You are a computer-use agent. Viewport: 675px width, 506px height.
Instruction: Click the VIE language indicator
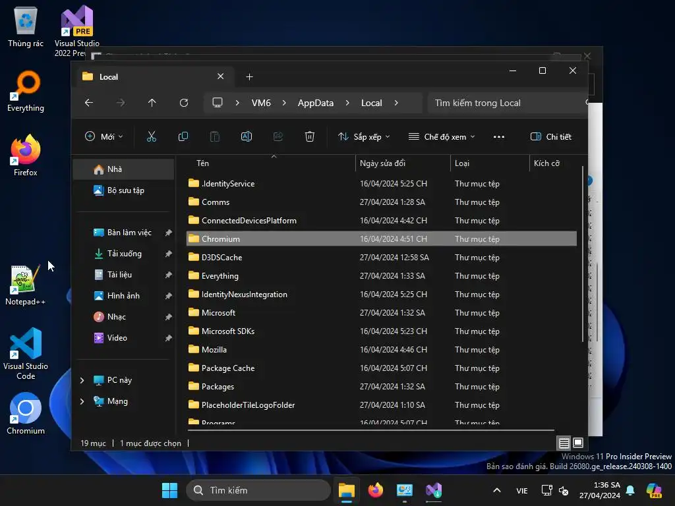(x=522, y=490)
